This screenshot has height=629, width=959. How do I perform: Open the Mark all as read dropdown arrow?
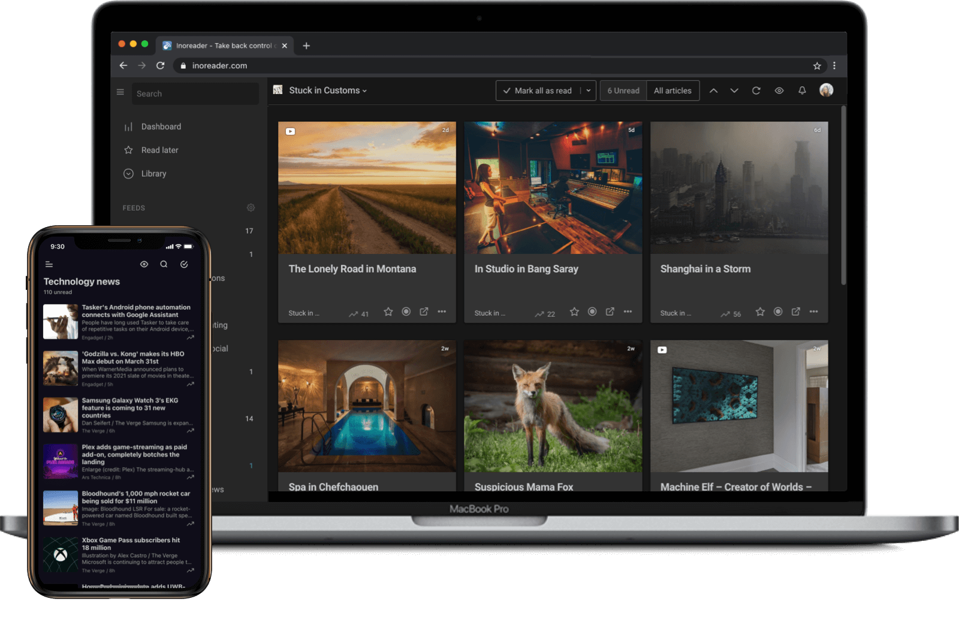[589, 90]
